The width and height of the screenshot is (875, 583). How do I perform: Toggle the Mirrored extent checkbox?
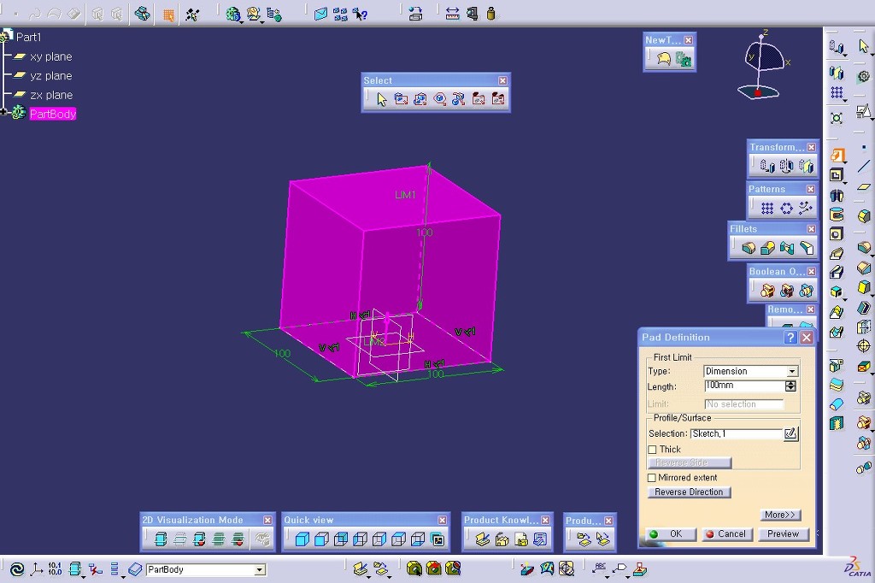coord(653,478)
